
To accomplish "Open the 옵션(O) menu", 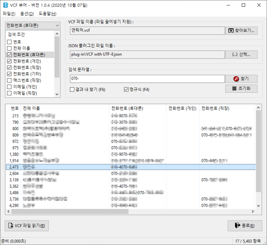I will (27, 14).
